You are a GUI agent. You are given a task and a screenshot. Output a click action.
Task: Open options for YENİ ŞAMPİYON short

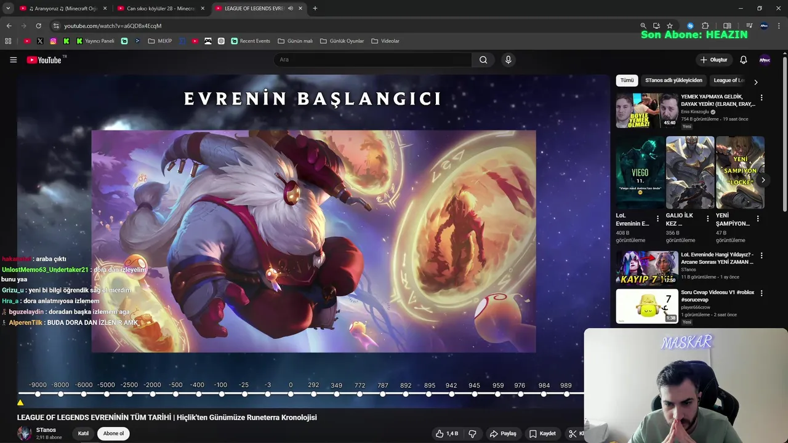[x=757, y=218]
